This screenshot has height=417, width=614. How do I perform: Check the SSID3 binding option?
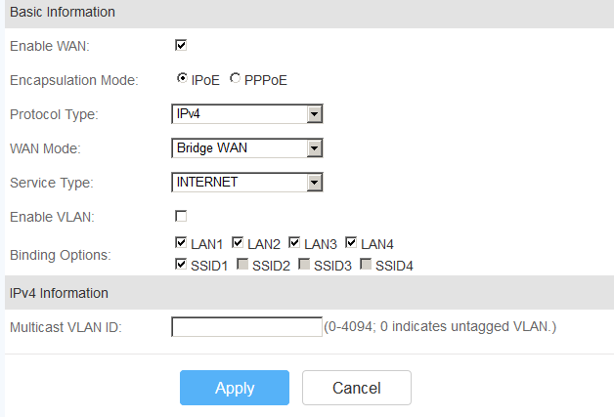pyautogui.click(x=304, y=264)
